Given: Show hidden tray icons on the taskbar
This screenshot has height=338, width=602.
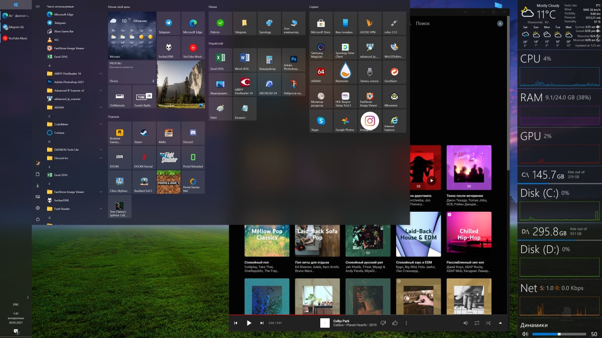Looking at the screenshot, I should coord(28,297).
